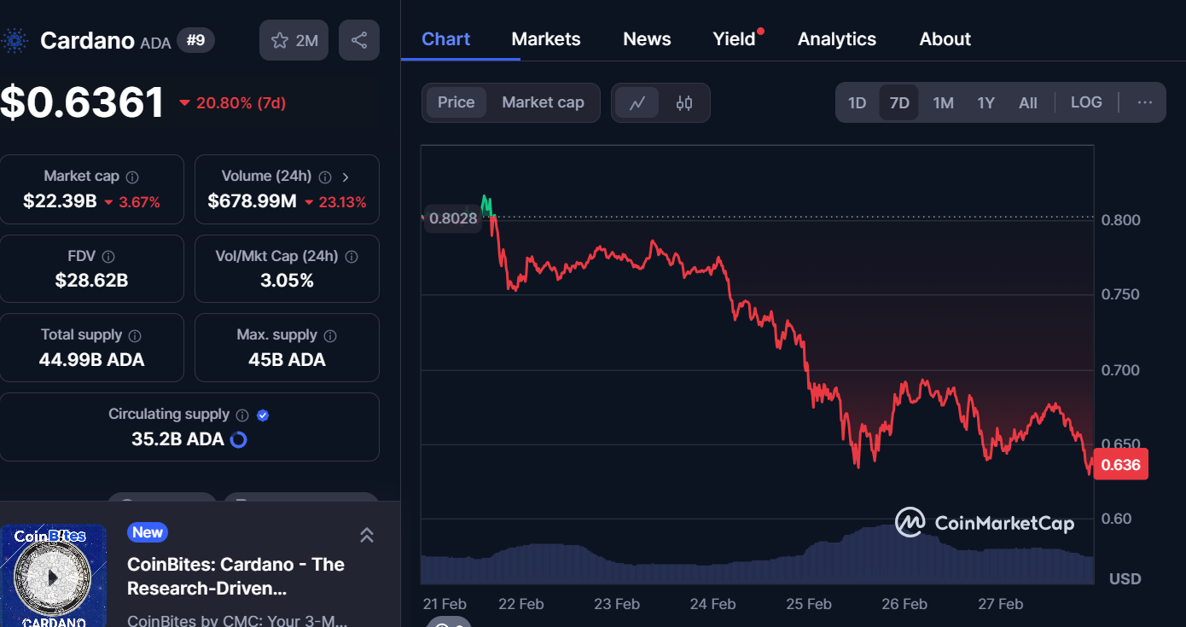Show Volume (24h) info icon

(325, 177)
